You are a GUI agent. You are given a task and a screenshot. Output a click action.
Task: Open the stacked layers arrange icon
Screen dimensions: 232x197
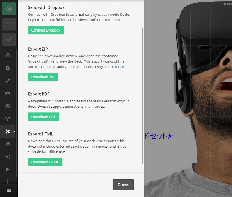8,93
